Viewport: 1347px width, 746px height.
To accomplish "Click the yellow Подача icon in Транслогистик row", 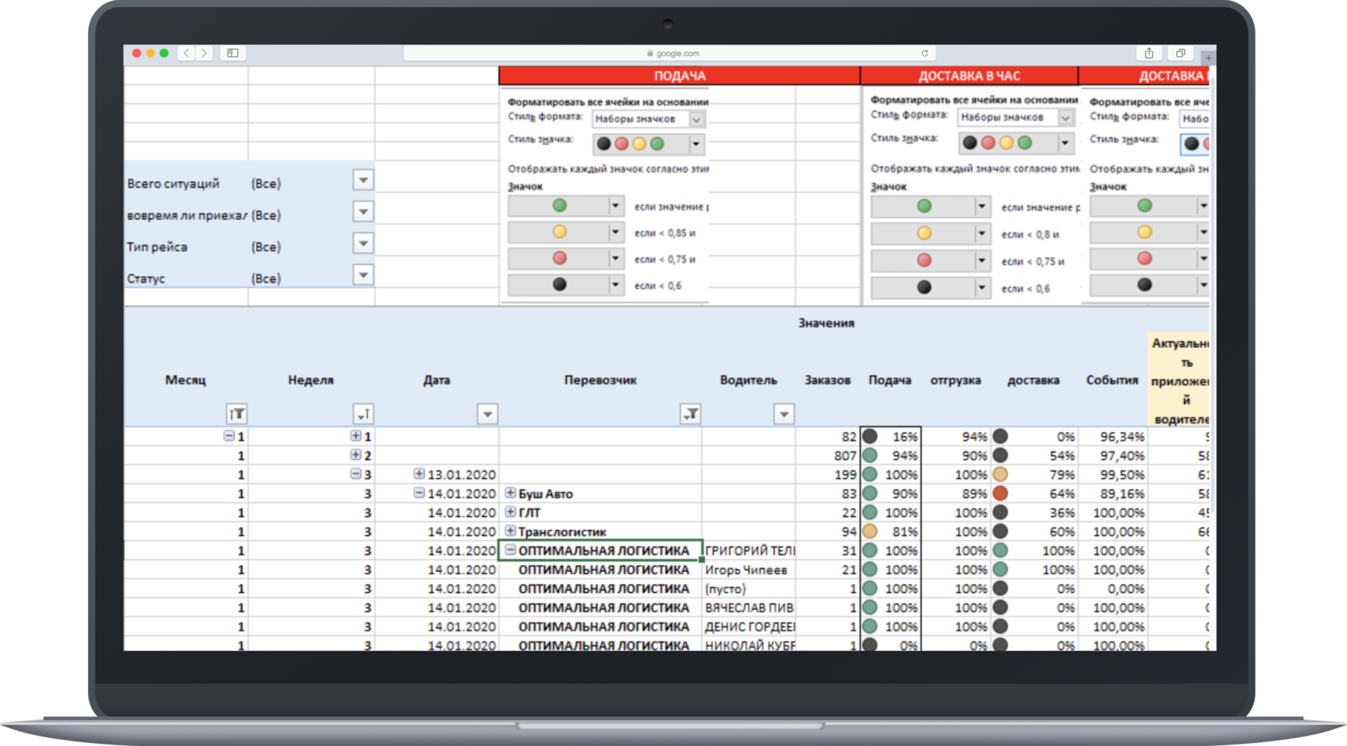I will (x=870, y=531).
